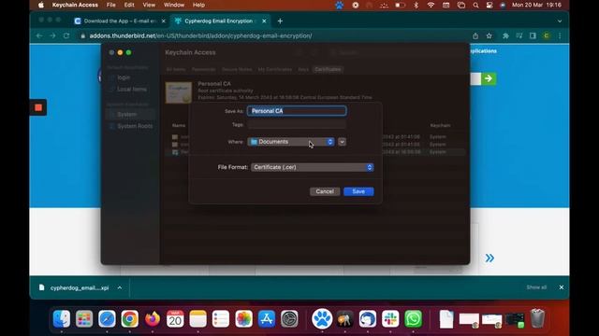
Task: Open Control Center in menu bar
Action: click(x=489, y=5)
